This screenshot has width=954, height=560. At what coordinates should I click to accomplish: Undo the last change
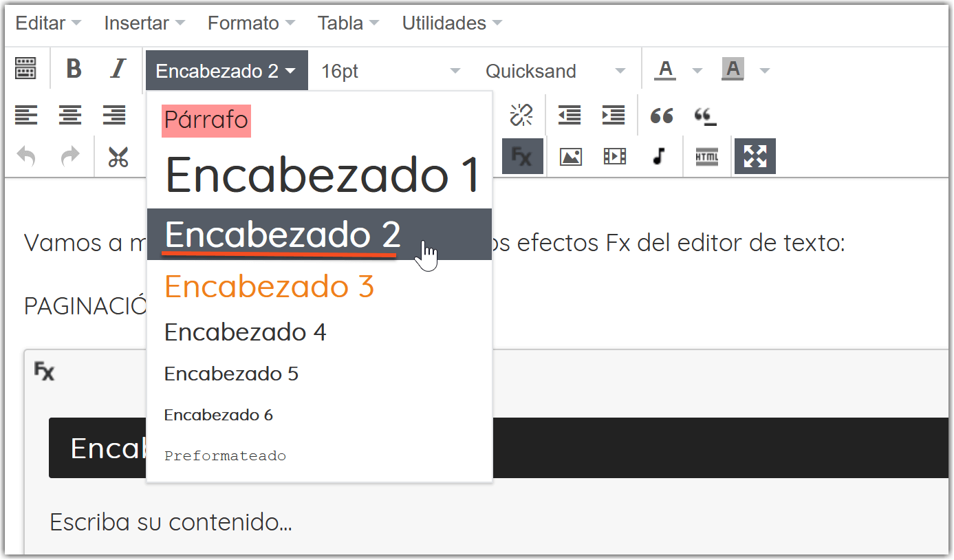tap(26, 156)
